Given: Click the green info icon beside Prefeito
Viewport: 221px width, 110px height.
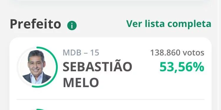Looking at the screenshot, I should (x=72, y=26).
